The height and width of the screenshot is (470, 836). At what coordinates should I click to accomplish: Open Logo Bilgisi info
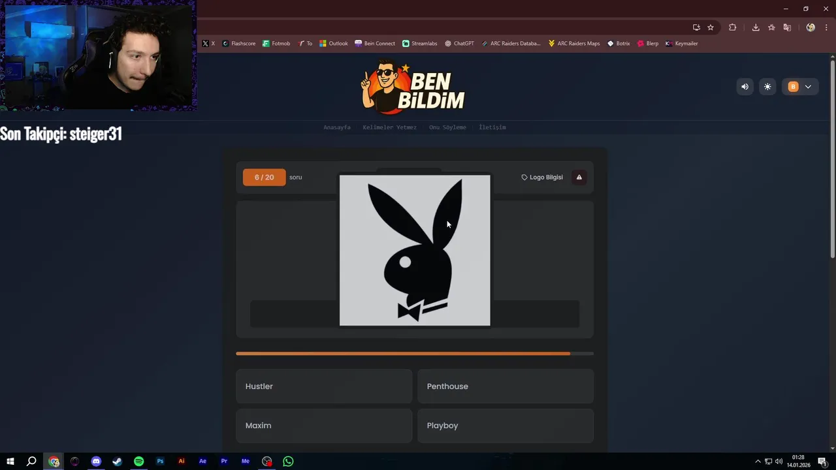[x=542, y=177]
